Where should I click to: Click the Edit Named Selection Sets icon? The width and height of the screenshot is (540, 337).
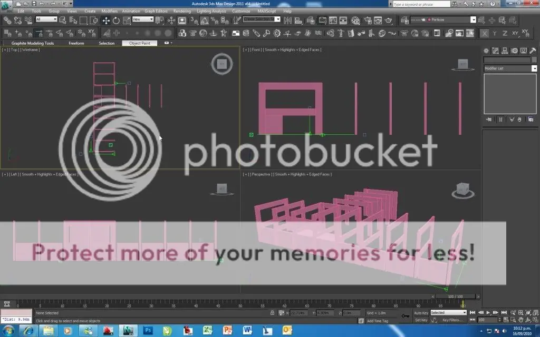237,21
